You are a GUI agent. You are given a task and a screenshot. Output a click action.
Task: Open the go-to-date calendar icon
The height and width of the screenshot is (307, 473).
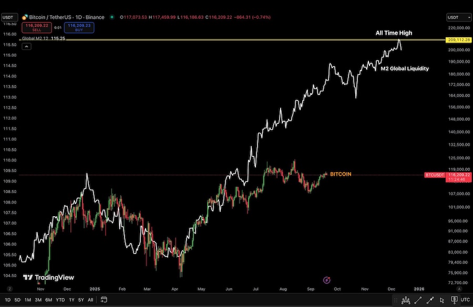(104, 300)
